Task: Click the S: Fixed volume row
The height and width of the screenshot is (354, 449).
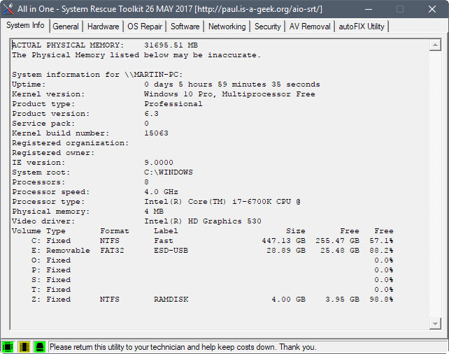Action: click(x=213, y=280)
